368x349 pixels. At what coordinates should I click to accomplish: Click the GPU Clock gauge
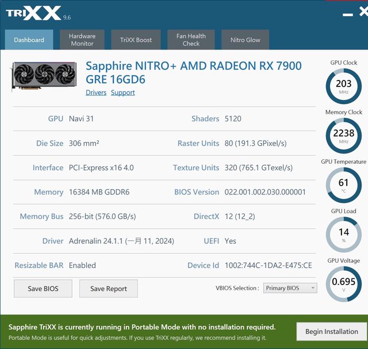point(343,86)
